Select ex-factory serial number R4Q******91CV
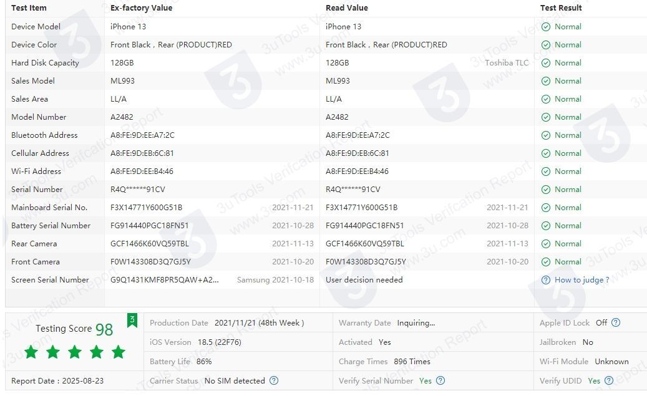 [x=137, y=190]
